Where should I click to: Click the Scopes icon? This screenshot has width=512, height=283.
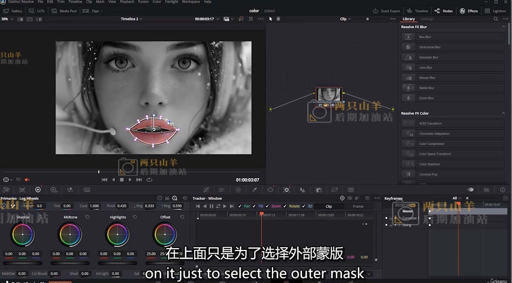point(486,190)
